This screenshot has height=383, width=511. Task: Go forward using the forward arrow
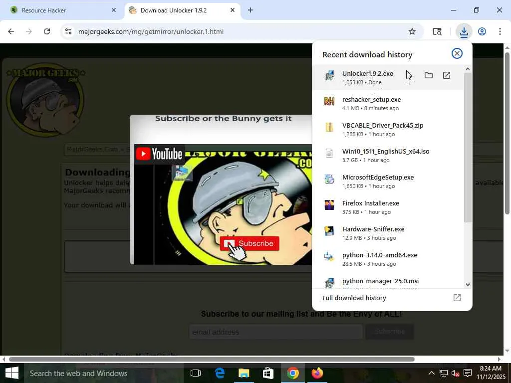(29, 31)
